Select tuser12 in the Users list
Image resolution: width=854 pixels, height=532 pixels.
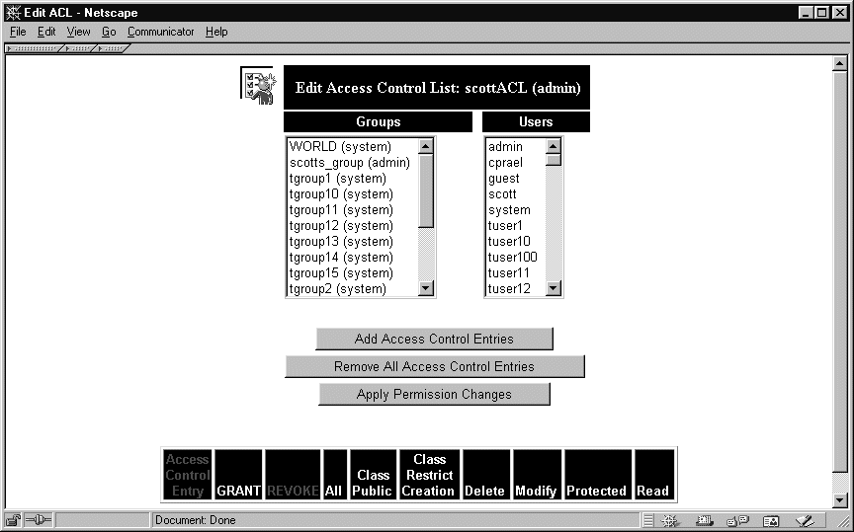[x=516, y=288]
